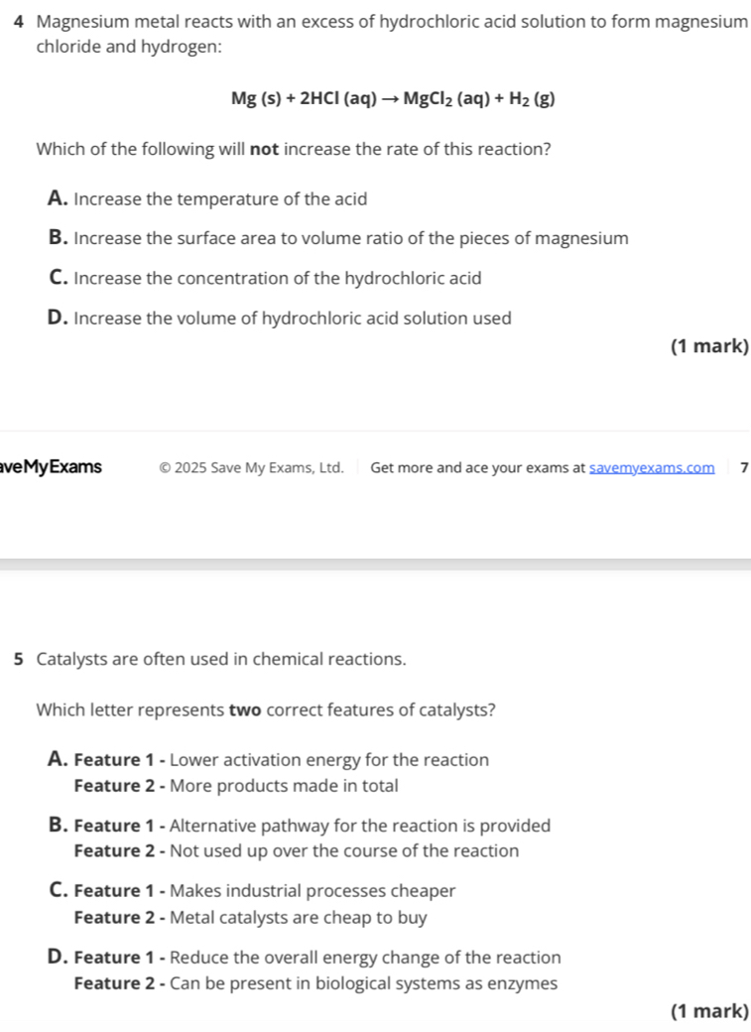Click the page number 7 in the footer

743,467
